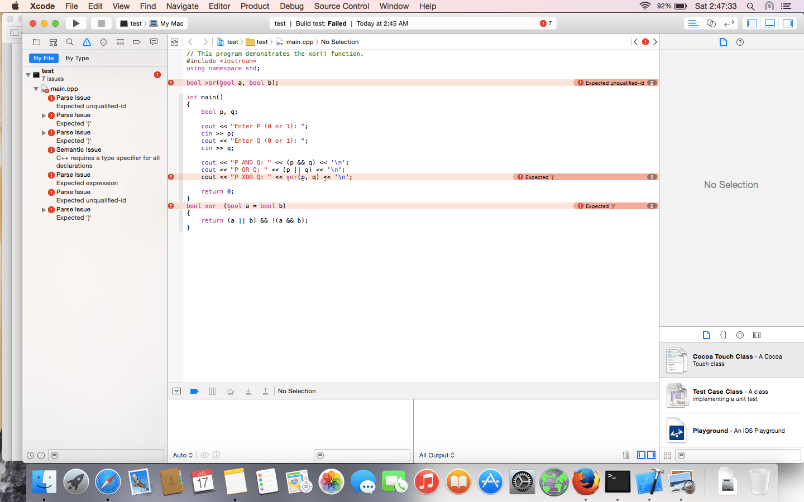The image size is (804, 502).
Task: Switch issues grouping to By Type
Action: pyautogui.click(x=77, y=58)
